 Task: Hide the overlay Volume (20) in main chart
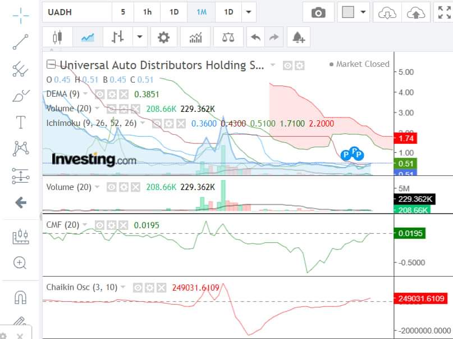(111, 109)
